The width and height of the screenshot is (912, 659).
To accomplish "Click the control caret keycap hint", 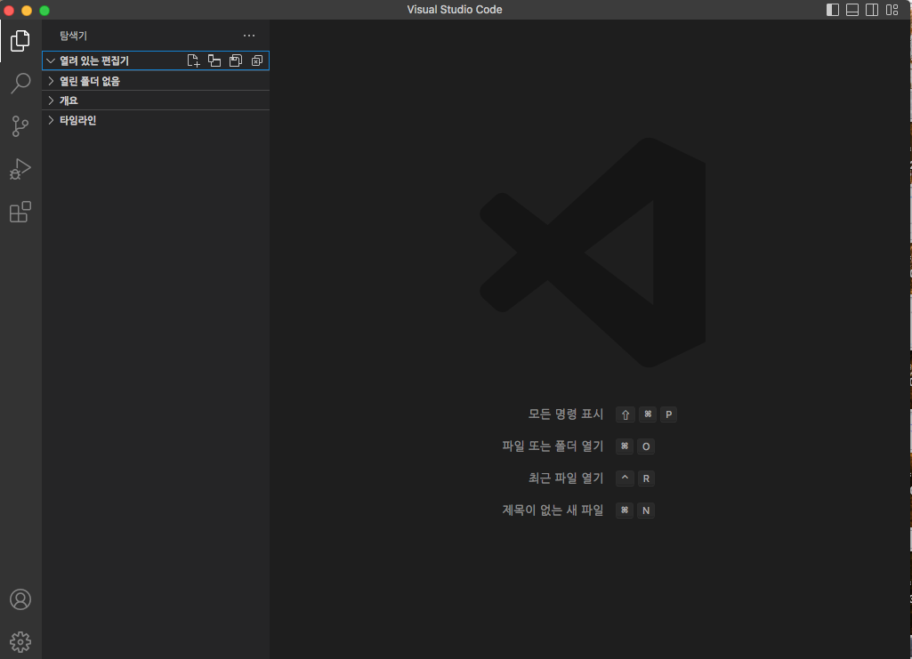I will [625, 478].
